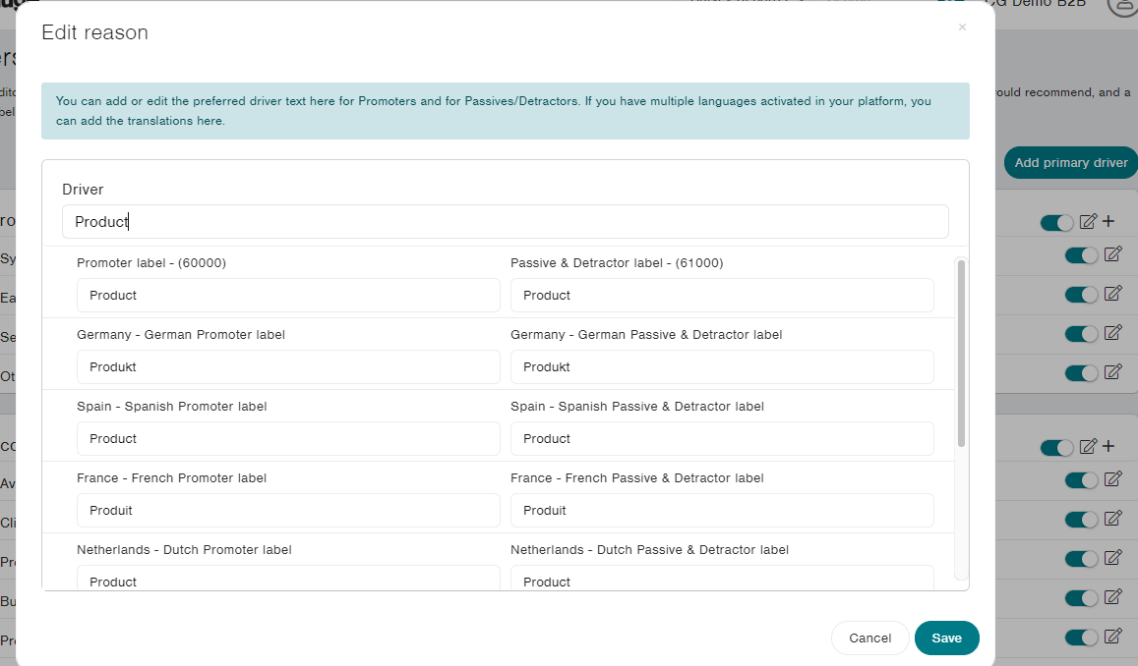
Task: Click the German Promoter label field
Action: [288, 367]
